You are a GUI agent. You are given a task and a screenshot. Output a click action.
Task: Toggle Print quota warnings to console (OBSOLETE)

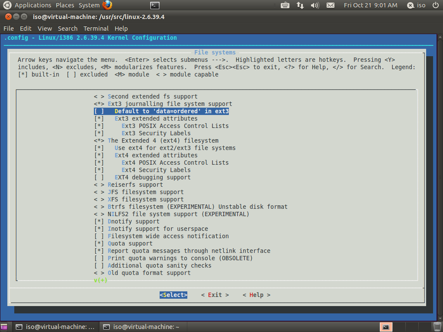point(173,258)
